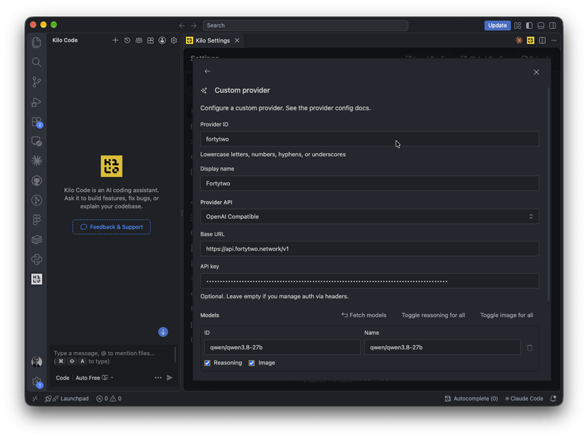
Task: Open the GitHub view in activity bar
Action: pyautogui.click(x=37, y=181)
